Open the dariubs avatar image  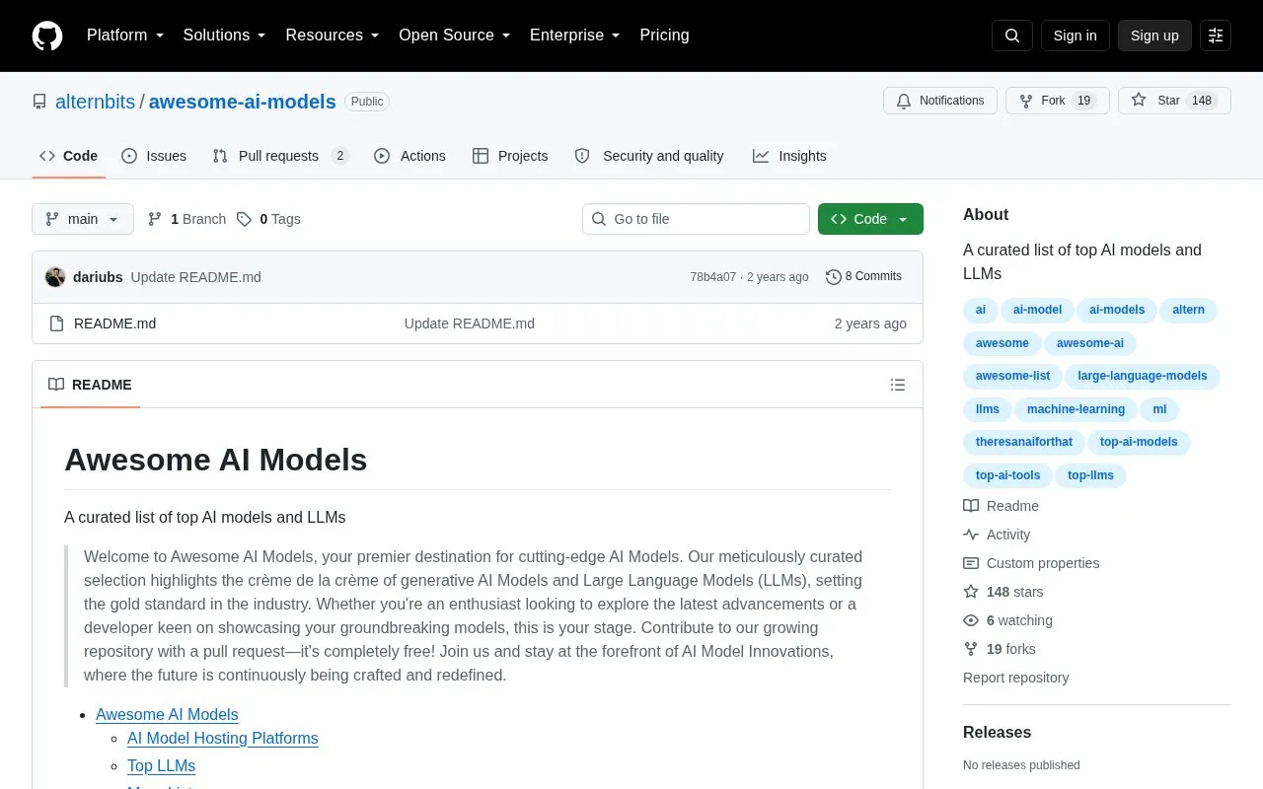pyautogui.click(x=55, y=277)
